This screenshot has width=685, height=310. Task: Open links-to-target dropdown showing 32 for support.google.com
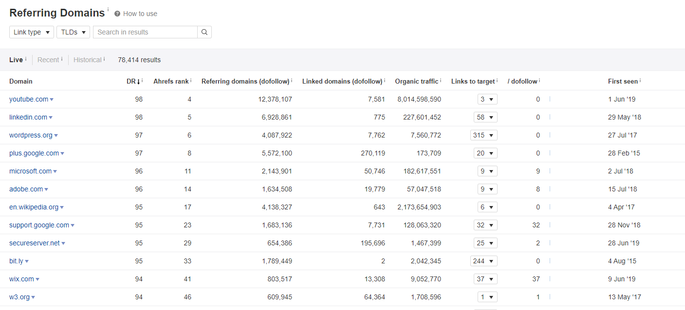[x=485, y=225]
